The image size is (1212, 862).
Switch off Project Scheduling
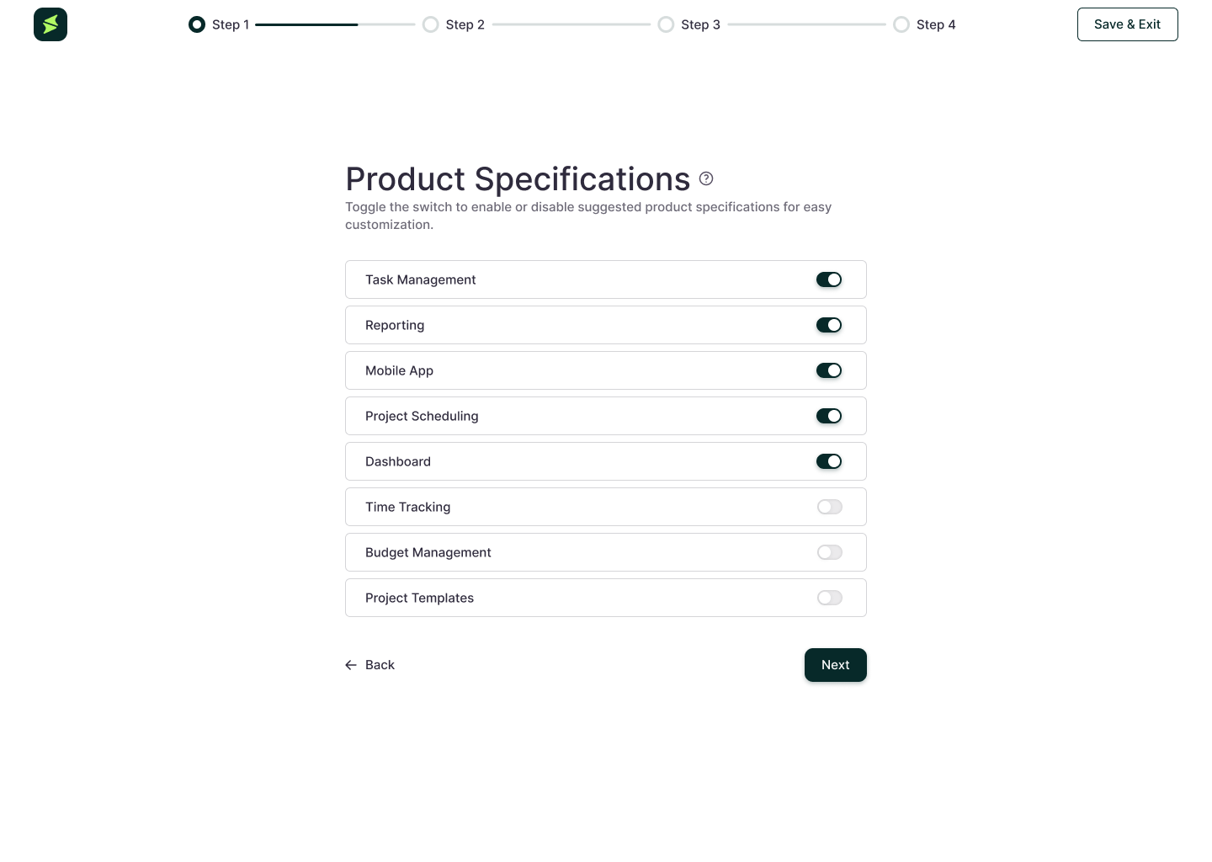click(829, 416)
